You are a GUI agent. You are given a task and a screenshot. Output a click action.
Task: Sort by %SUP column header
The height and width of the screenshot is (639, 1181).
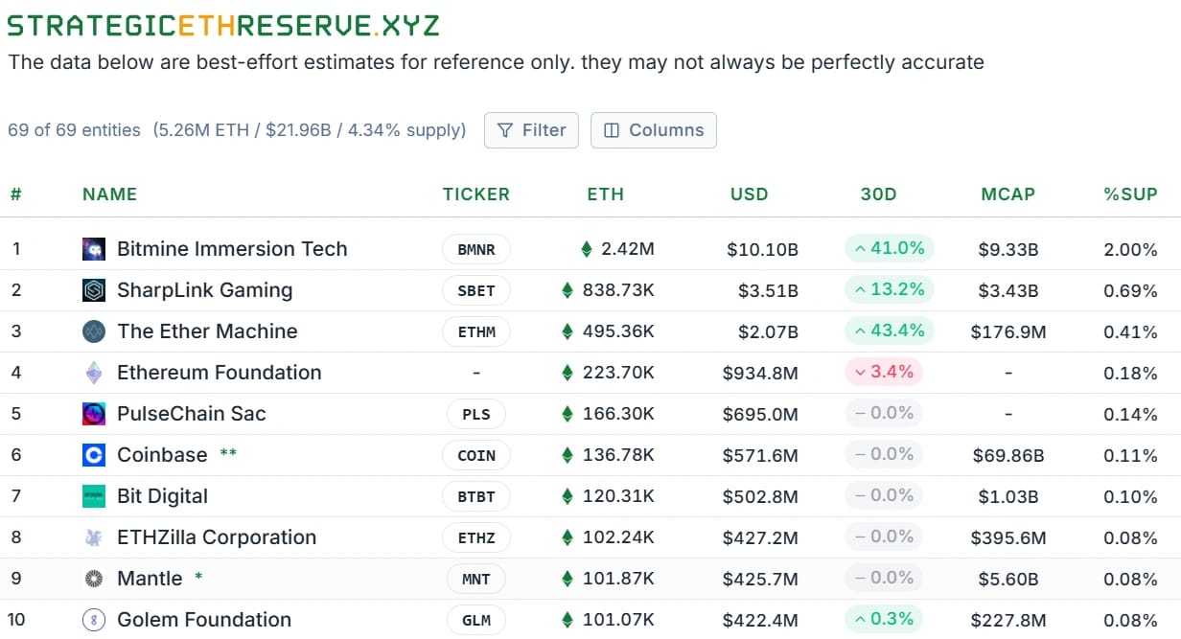coord(1130,194)
